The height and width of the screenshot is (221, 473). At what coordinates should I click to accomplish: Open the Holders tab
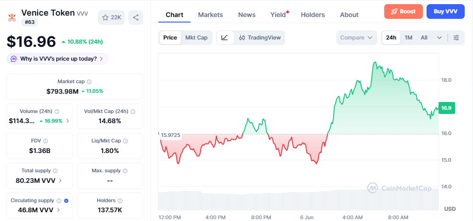coord(313,15)
